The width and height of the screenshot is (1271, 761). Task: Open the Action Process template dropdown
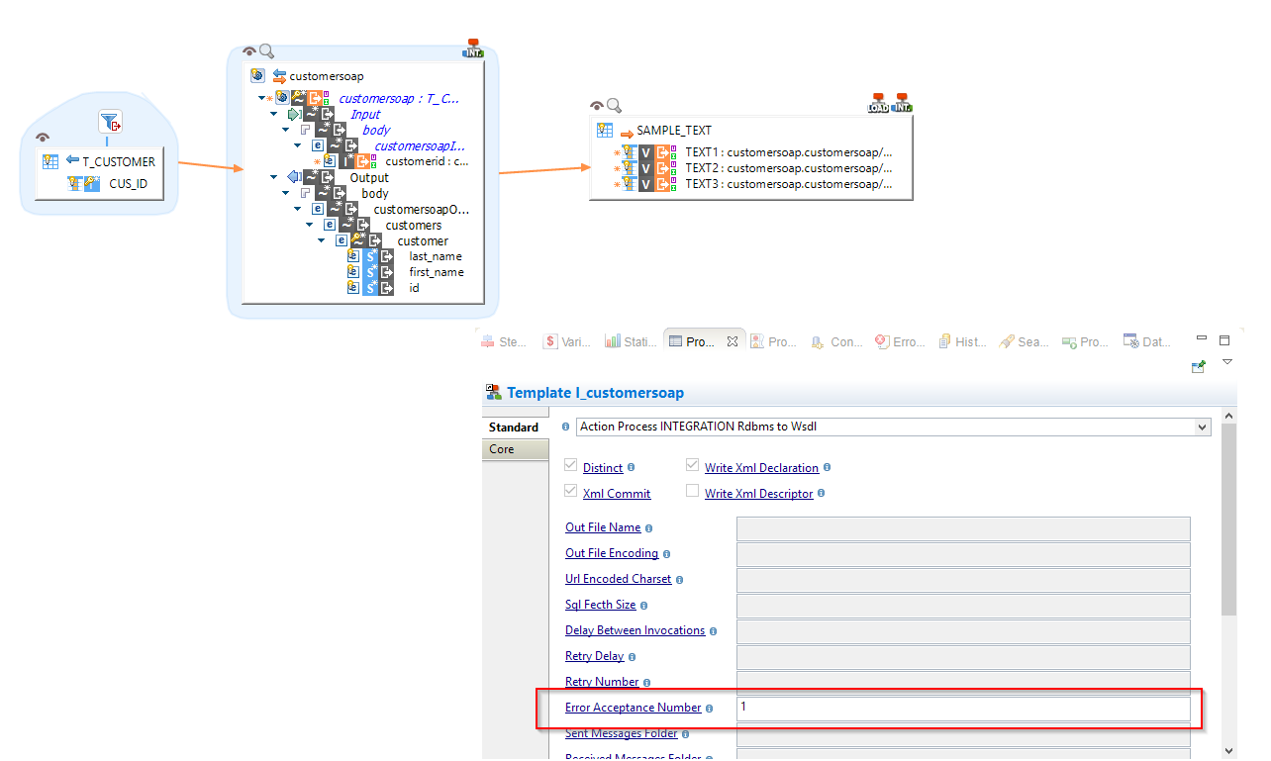pos(1201,427)
